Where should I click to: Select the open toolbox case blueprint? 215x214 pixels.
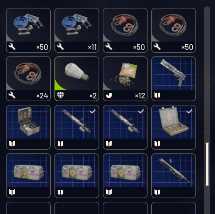point(28,127)
